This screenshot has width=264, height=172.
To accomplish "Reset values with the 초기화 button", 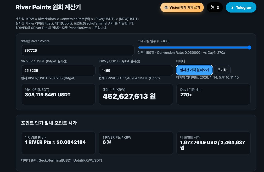I will coord(222,70).
